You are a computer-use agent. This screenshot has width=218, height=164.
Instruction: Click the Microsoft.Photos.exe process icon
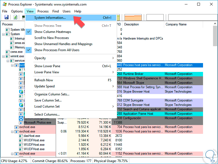[x=21, y=123]
